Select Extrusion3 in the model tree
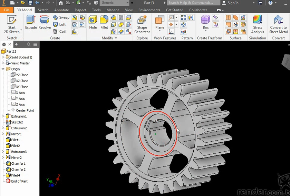This screenshot has height=196, width=290. pos(19,152)
